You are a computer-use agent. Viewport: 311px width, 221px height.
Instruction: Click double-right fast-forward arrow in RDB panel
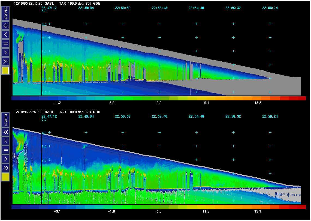[5, 168]
